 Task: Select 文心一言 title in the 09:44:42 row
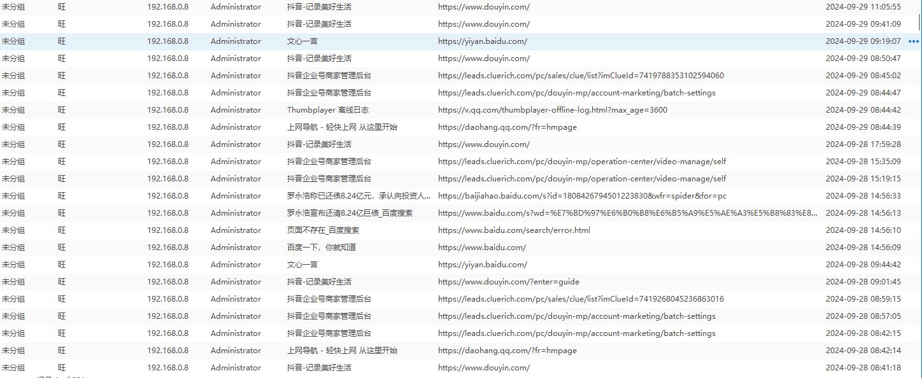[x=302, y=265]
